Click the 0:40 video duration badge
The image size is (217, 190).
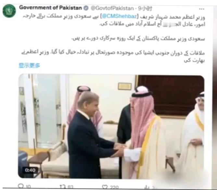[30, 170]
